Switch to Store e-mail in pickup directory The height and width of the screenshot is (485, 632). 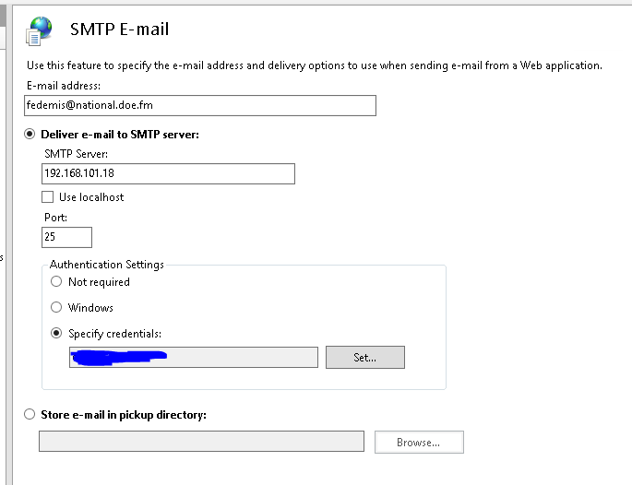pos(30,415)
